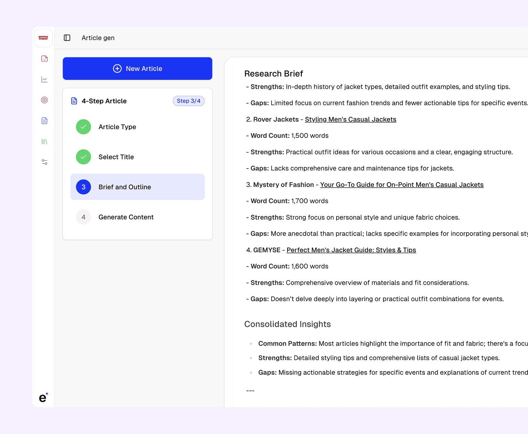The height and width of the screenshot is (434, 528).
Task: Click 'Word Count: 1,700 words' line
Action: [x=287, y=201]
